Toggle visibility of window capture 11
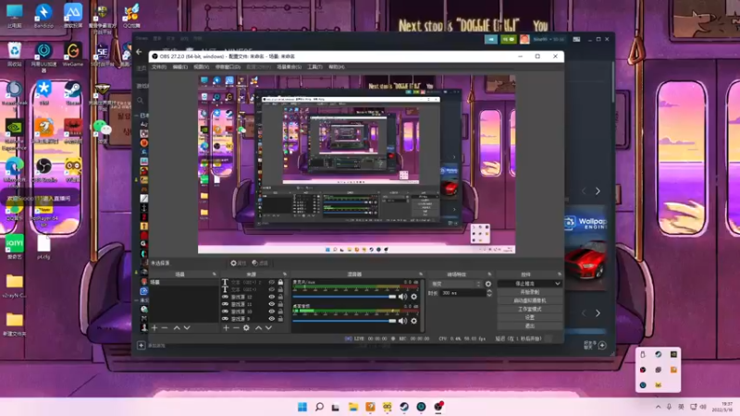Image resolution: width=740 pixels, height=416 pixels. coord(271,304)
